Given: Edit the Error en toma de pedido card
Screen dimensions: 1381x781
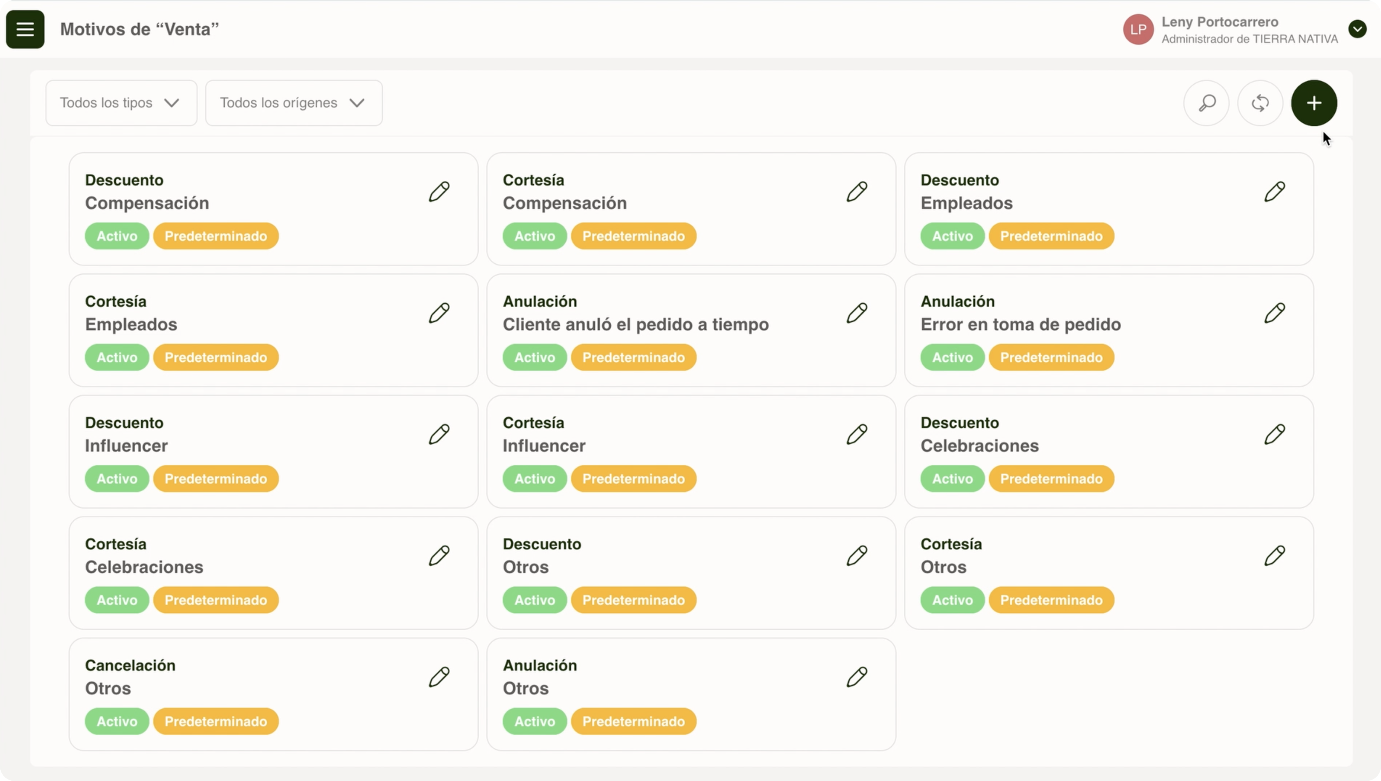Looking at the screenshot, I should point(1274,313).
